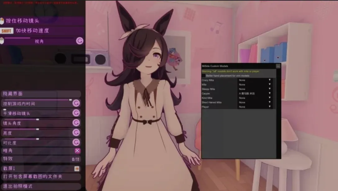
Task: Reset the 平滑移动镜头 setting
Action: click(x=76, y=113)
